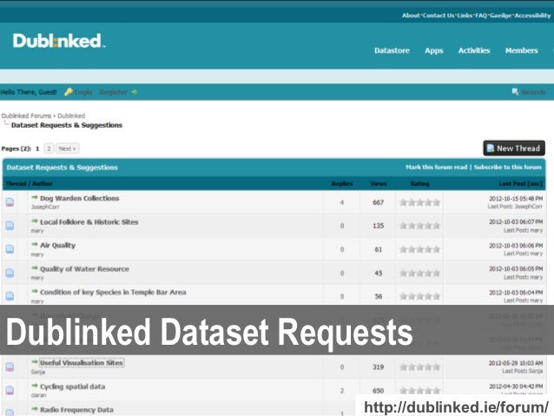Go to Dublinked breadcrumb link
Screen dimensions: 554x416
71,116
